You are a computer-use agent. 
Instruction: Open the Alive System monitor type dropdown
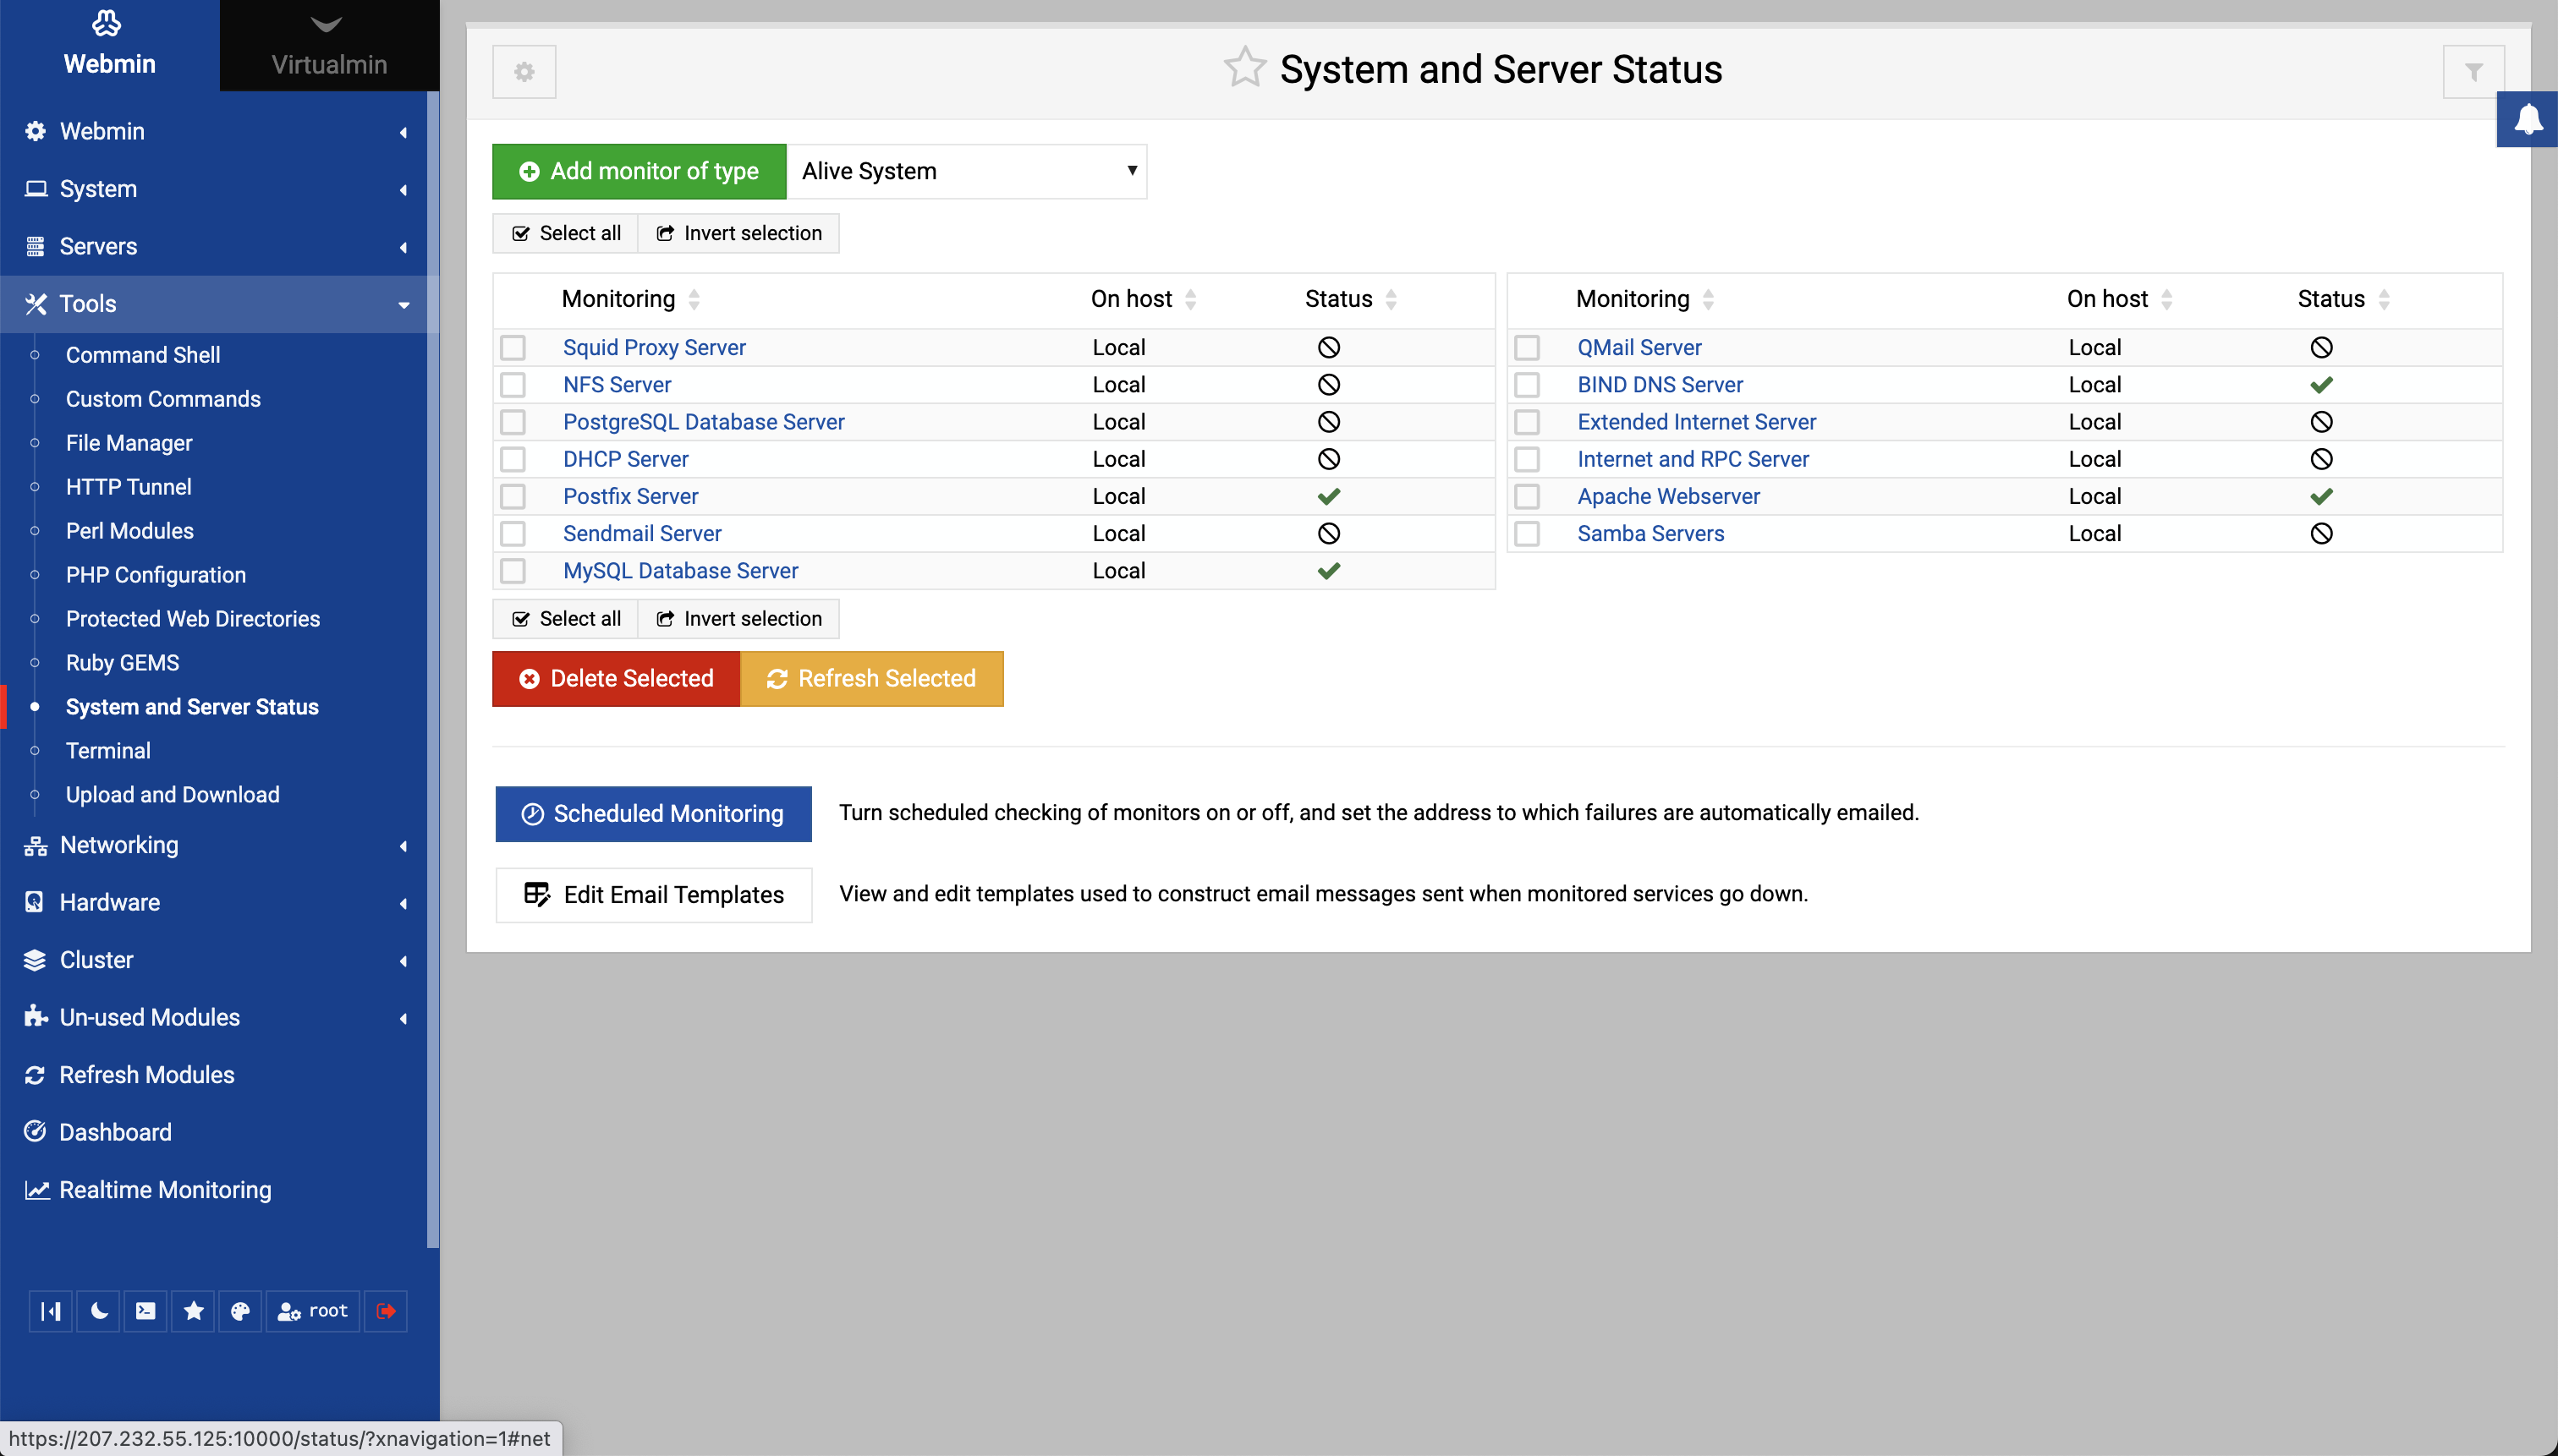[966, 171]
